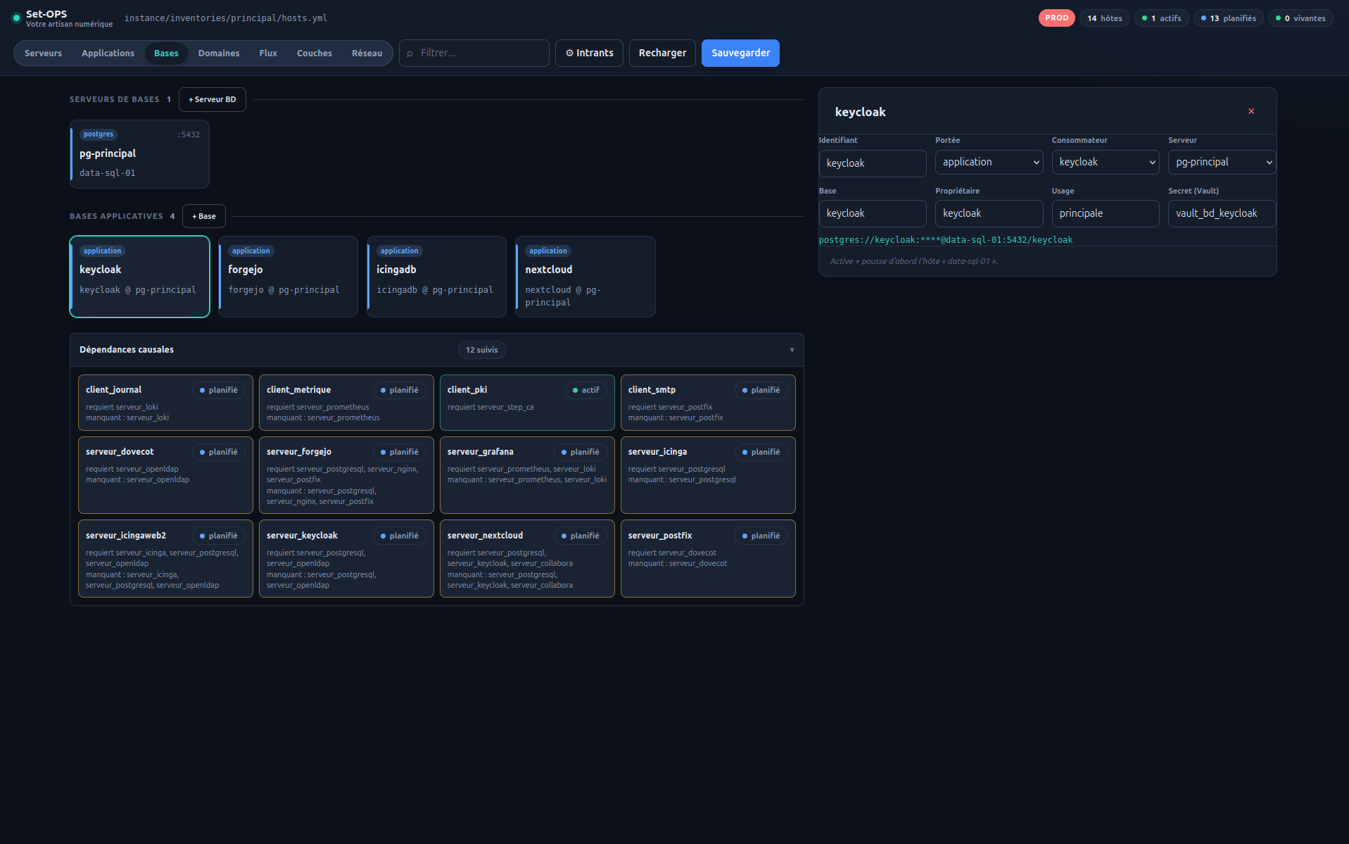Open the Couches tab
This screenshot has height=844, width=1349.
(x=315, y=53)
